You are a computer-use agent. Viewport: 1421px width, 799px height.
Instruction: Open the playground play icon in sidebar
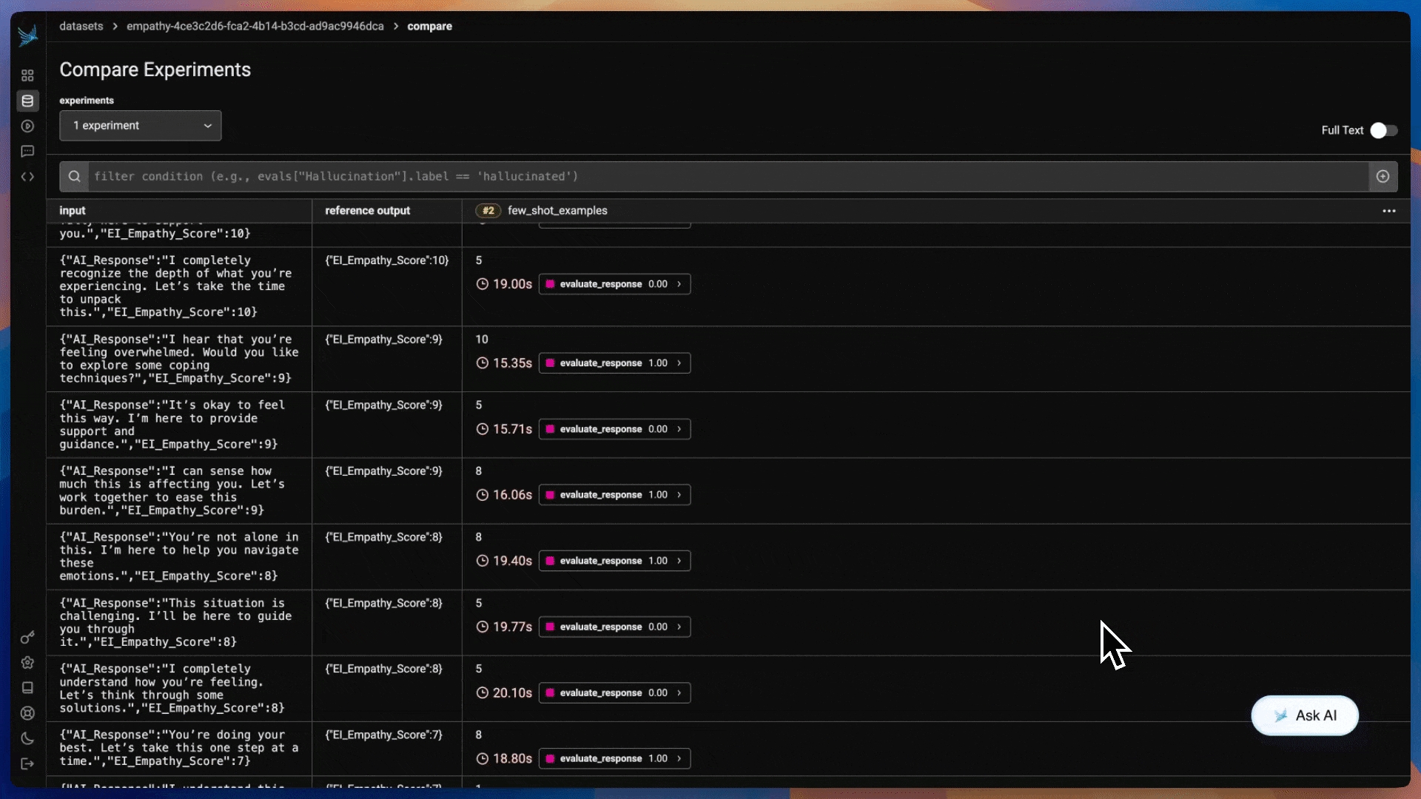[27, 126]
